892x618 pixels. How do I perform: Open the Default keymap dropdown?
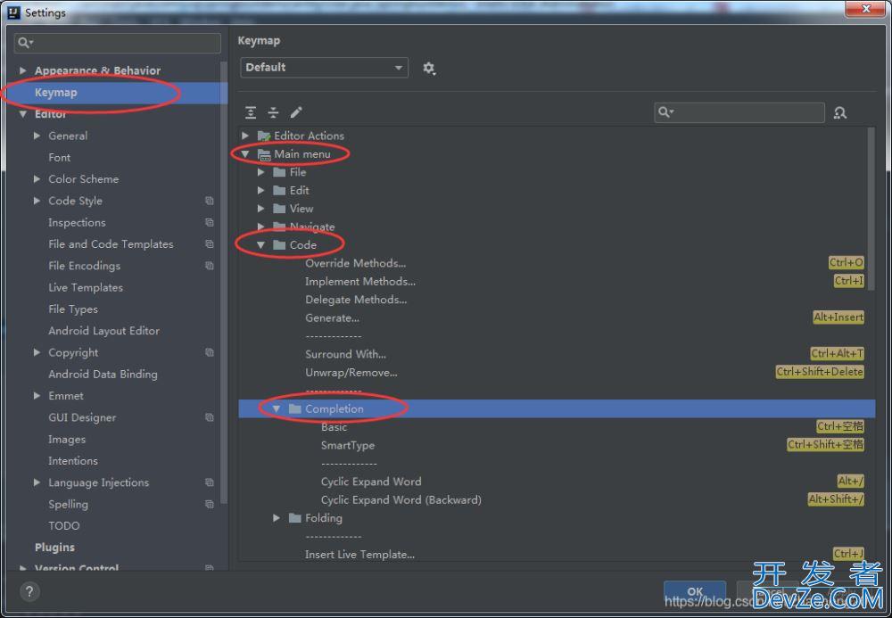coord(325,68)
